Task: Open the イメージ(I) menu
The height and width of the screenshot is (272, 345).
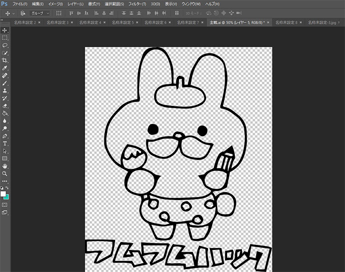Action: coord(56,4)
